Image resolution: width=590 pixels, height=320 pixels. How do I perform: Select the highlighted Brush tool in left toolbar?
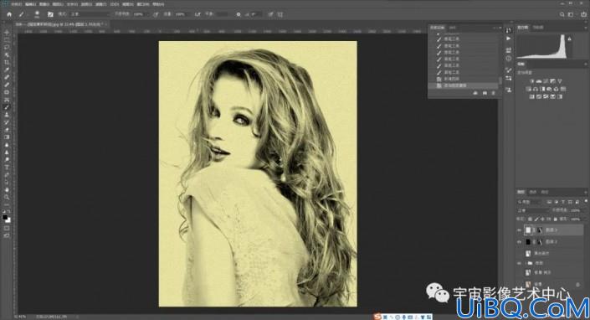coord(7,107)
